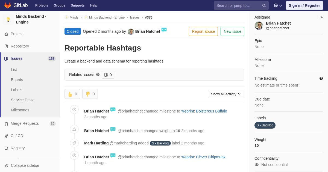Click the clock icon beside Boisterous Buffalo milestone
The image size is (328, 172).
[74, 110]
